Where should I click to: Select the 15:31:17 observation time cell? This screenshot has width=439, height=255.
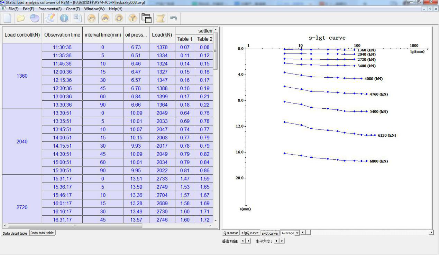click(x=62, y=179)
